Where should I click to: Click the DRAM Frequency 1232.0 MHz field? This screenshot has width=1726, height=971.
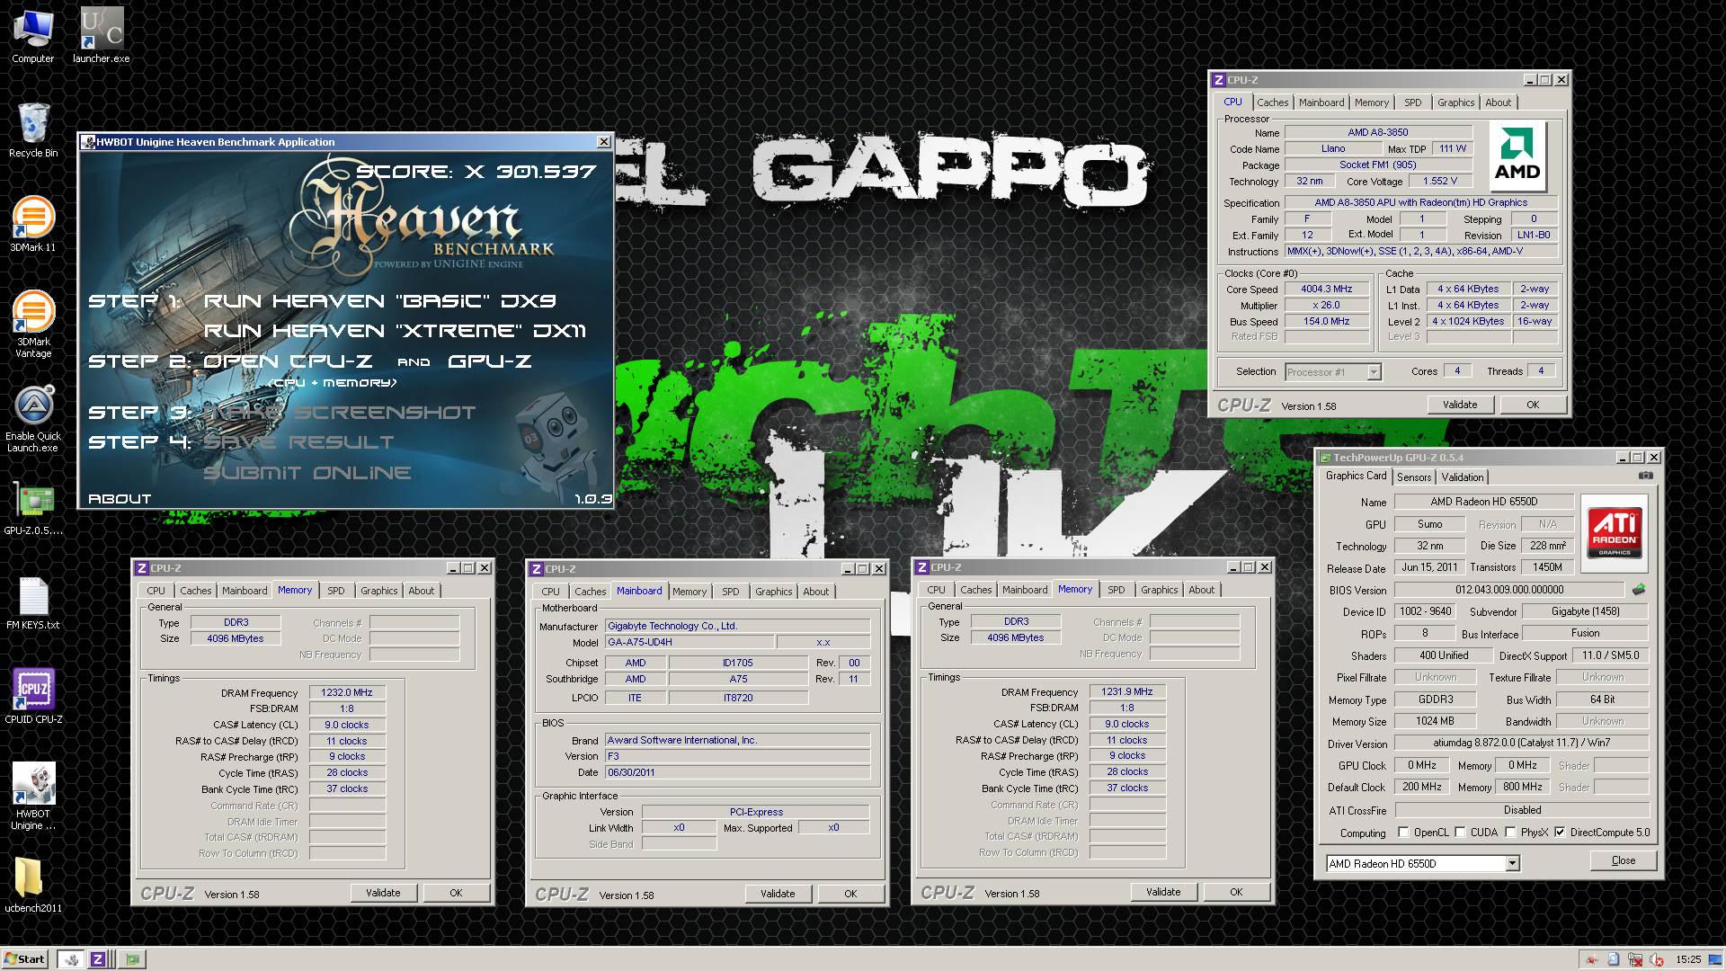[347, 692]
